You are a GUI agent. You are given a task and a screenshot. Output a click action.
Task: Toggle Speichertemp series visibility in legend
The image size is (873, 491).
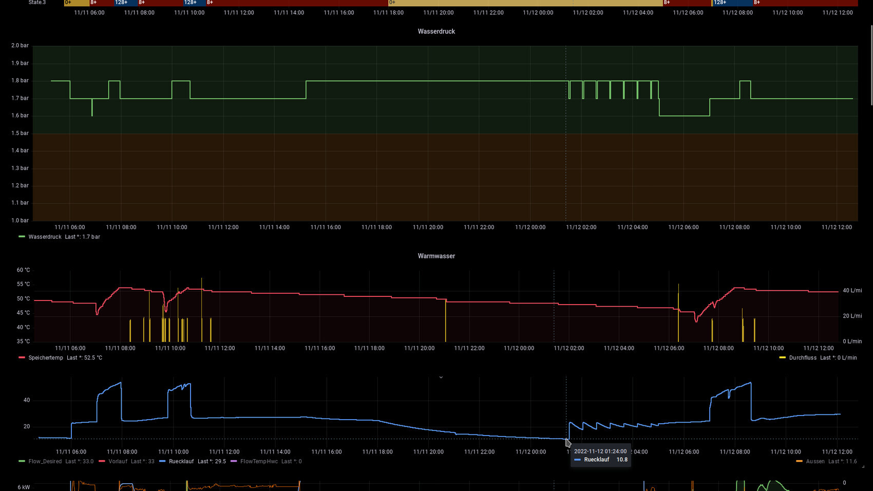click(x=46, y=357)
